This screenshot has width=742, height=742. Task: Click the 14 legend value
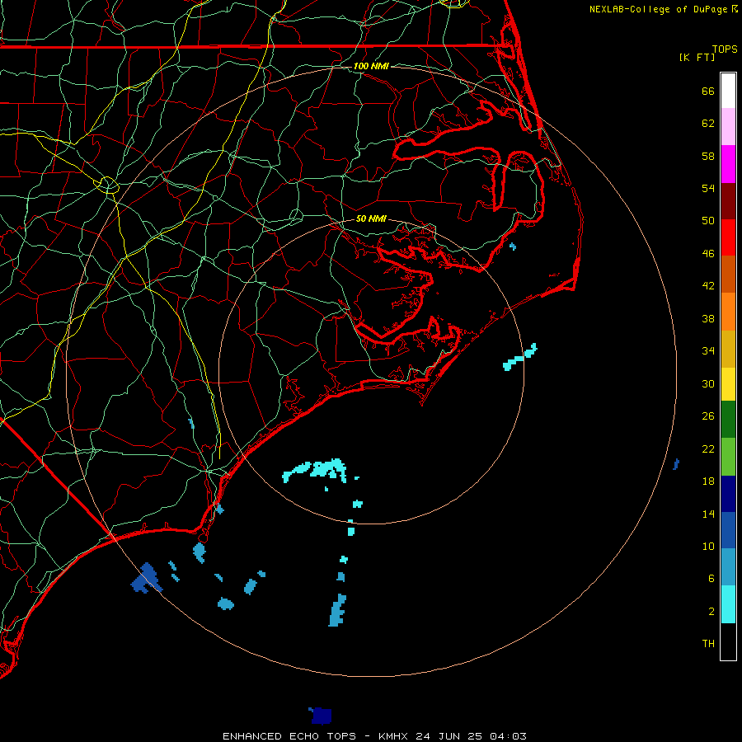tap(708, 514)
